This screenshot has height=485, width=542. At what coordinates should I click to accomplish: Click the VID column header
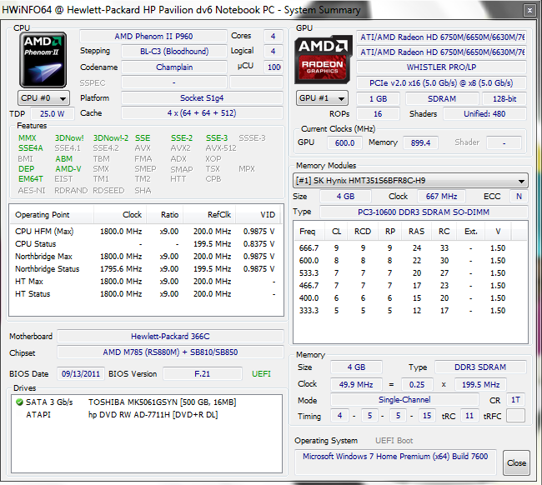(x=258, y=215)
